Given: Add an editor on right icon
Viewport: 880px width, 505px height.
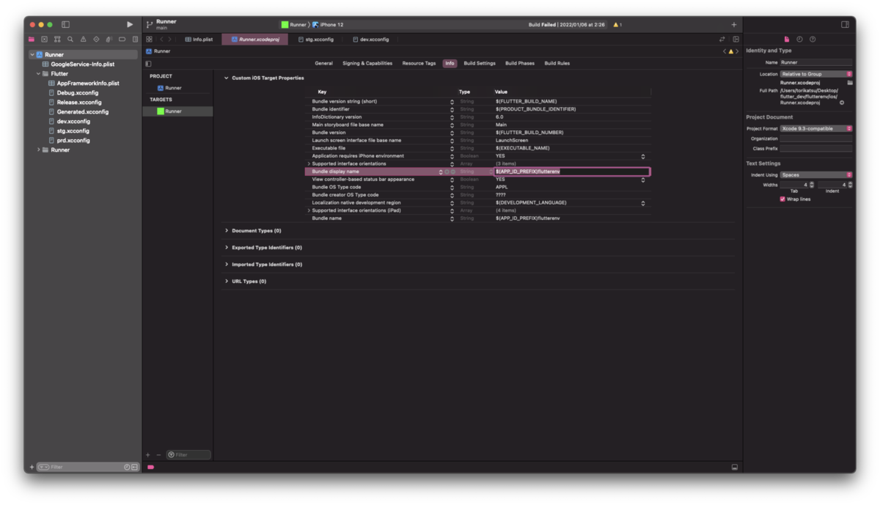Looking at the screenshot, I should tap(736, 40).
